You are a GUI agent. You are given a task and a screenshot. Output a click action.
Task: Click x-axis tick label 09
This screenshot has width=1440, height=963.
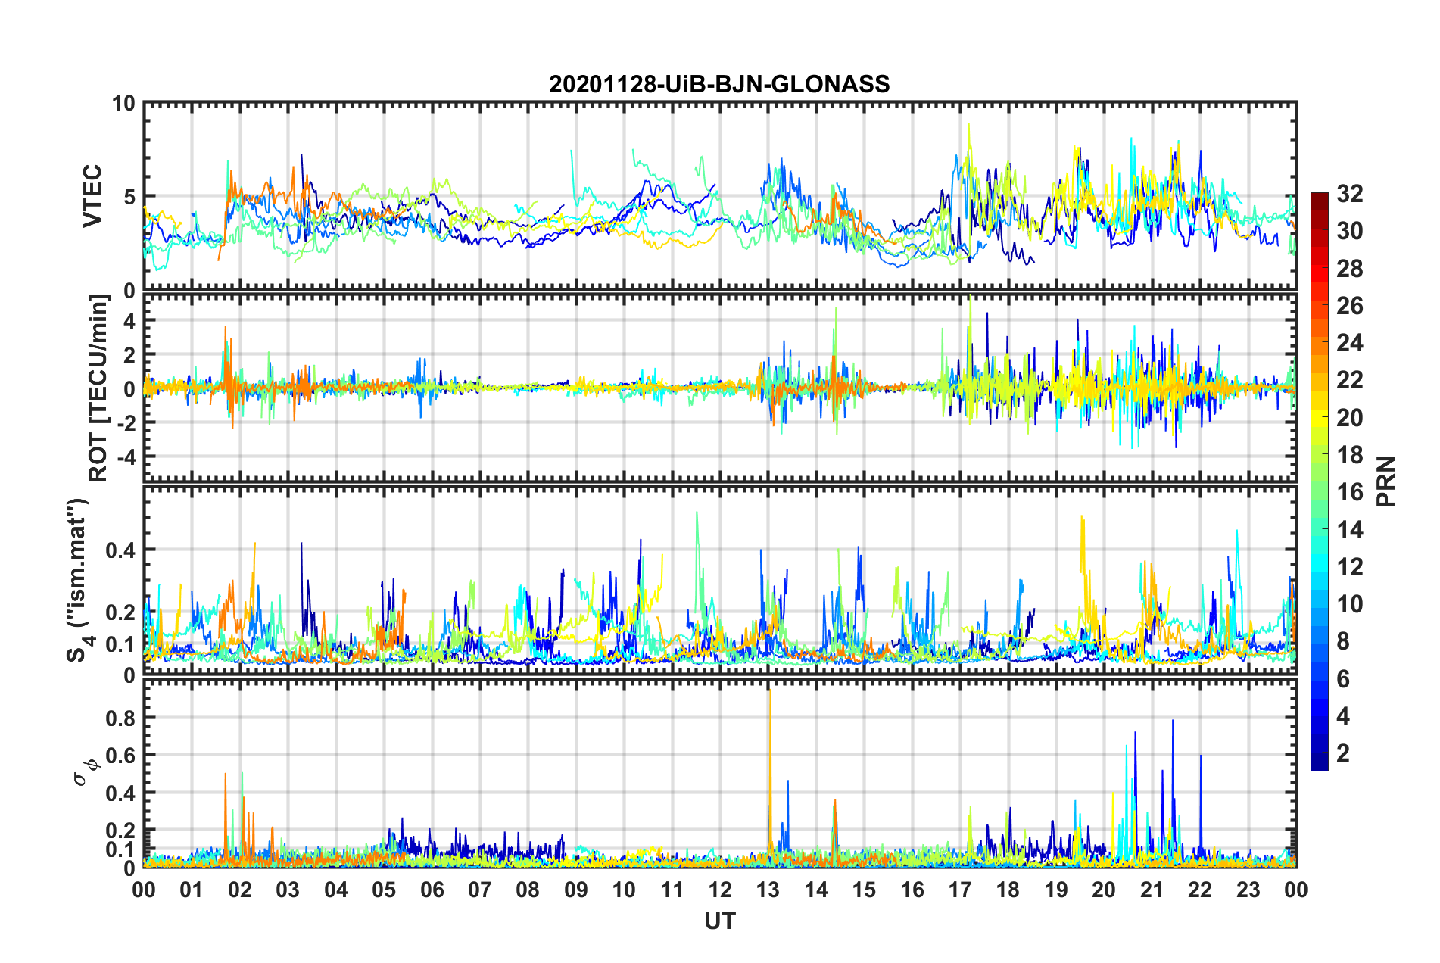(576, 890)
